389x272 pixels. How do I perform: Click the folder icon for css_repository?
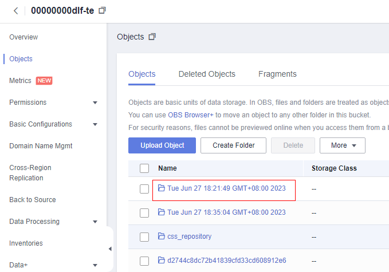[x=162, y=236]
